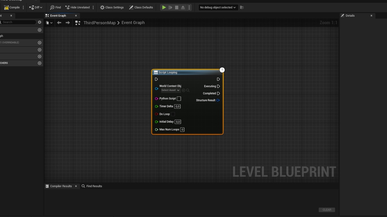Click the Max Num Loops input pin

point(156,130)
